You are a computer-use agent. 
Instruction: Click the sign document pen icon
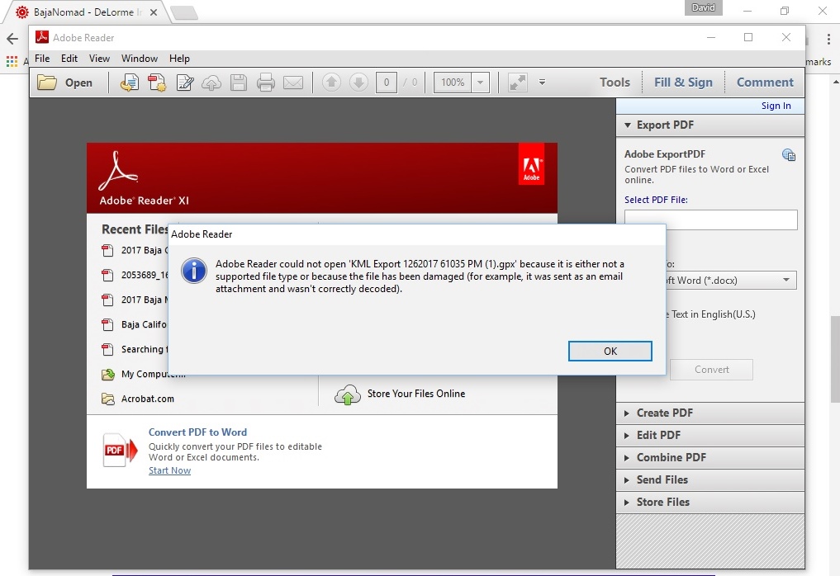[184, 83]
